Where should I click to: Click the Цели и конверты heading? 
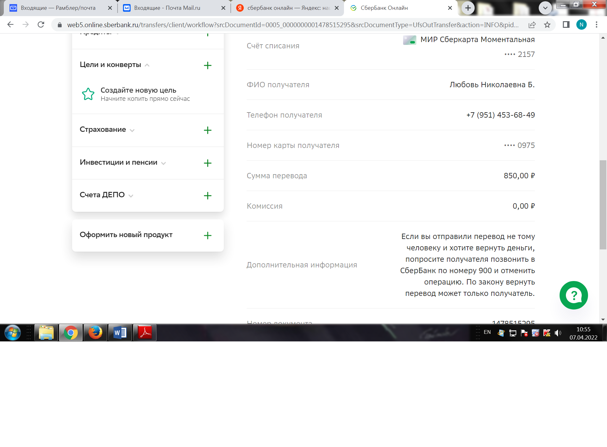110,64
